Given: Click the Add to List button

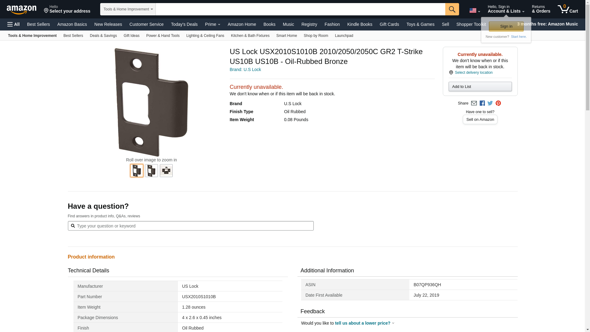Looking at the screenshot, I should tap(480, 86).
